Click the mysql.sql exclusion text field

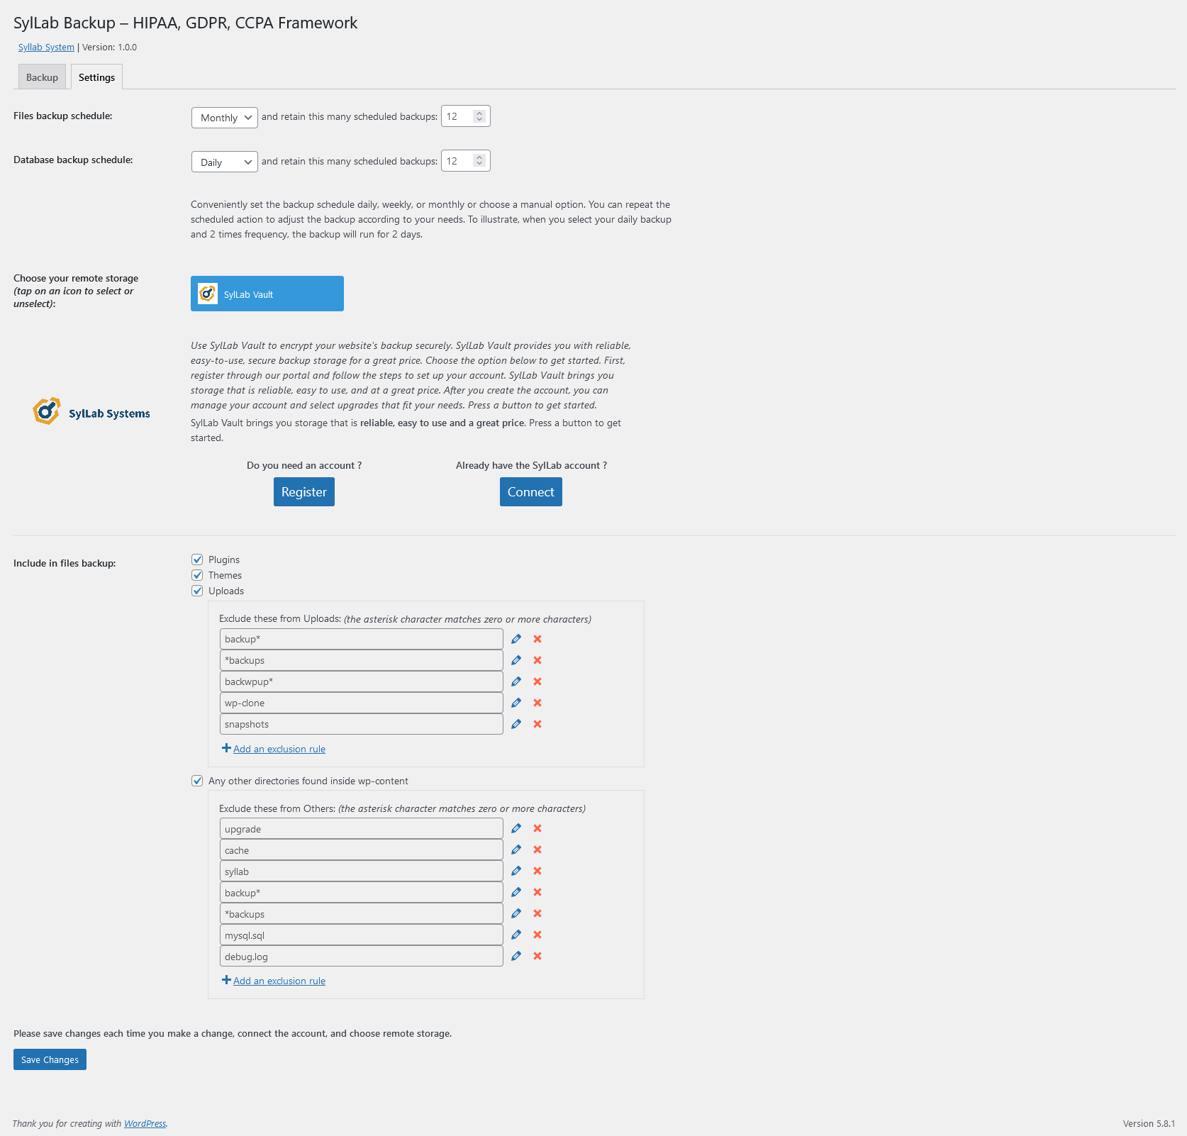click(362, 935)
